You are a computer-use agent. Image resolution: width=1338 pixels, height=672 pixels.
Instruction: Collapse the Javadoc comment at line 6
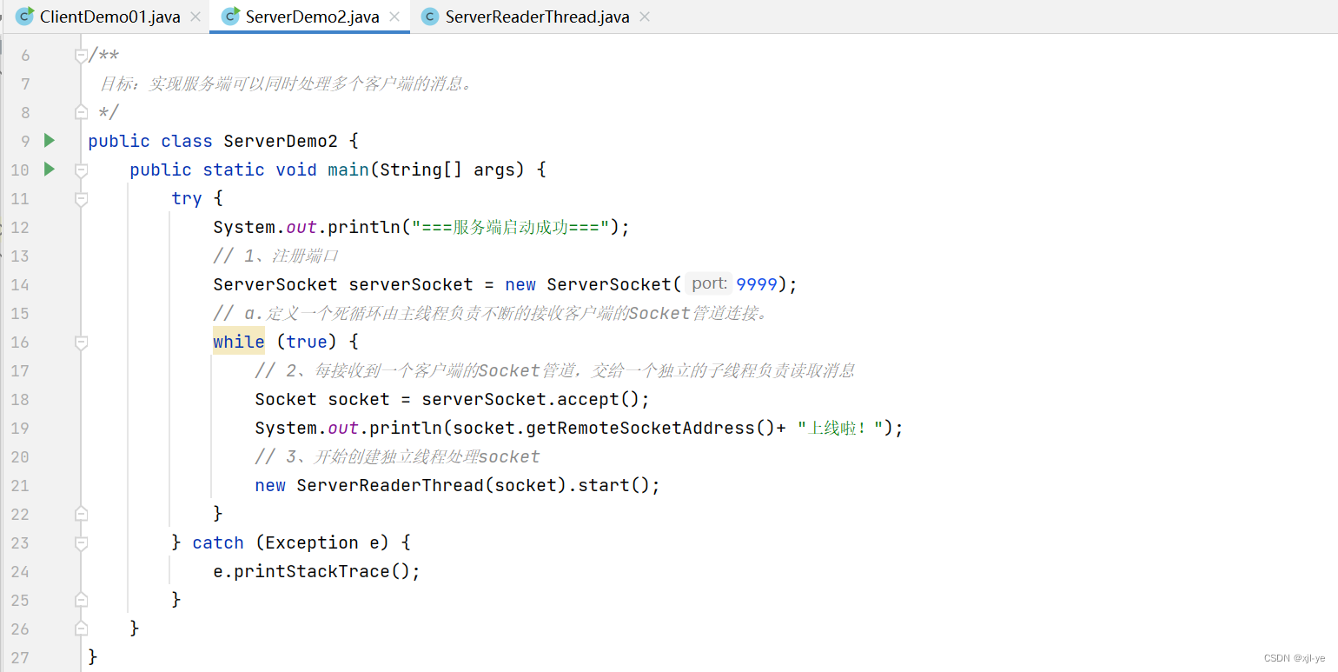tap(81, 56)
